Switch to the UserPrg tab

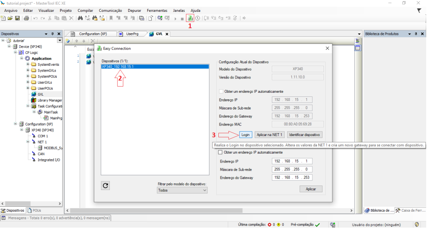[132, 34]
